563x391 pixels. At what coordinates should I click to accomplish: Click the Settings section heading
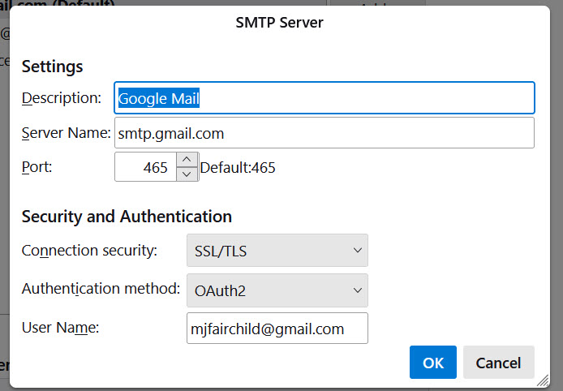pos(53,67)
